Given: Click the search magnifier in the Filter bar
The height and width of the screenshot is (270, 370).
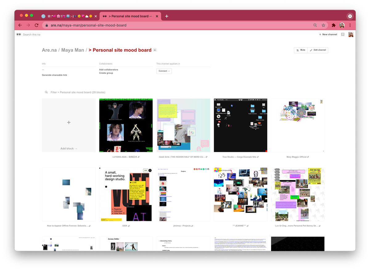Looking at the screenshot, I should [x=46, y=92].
